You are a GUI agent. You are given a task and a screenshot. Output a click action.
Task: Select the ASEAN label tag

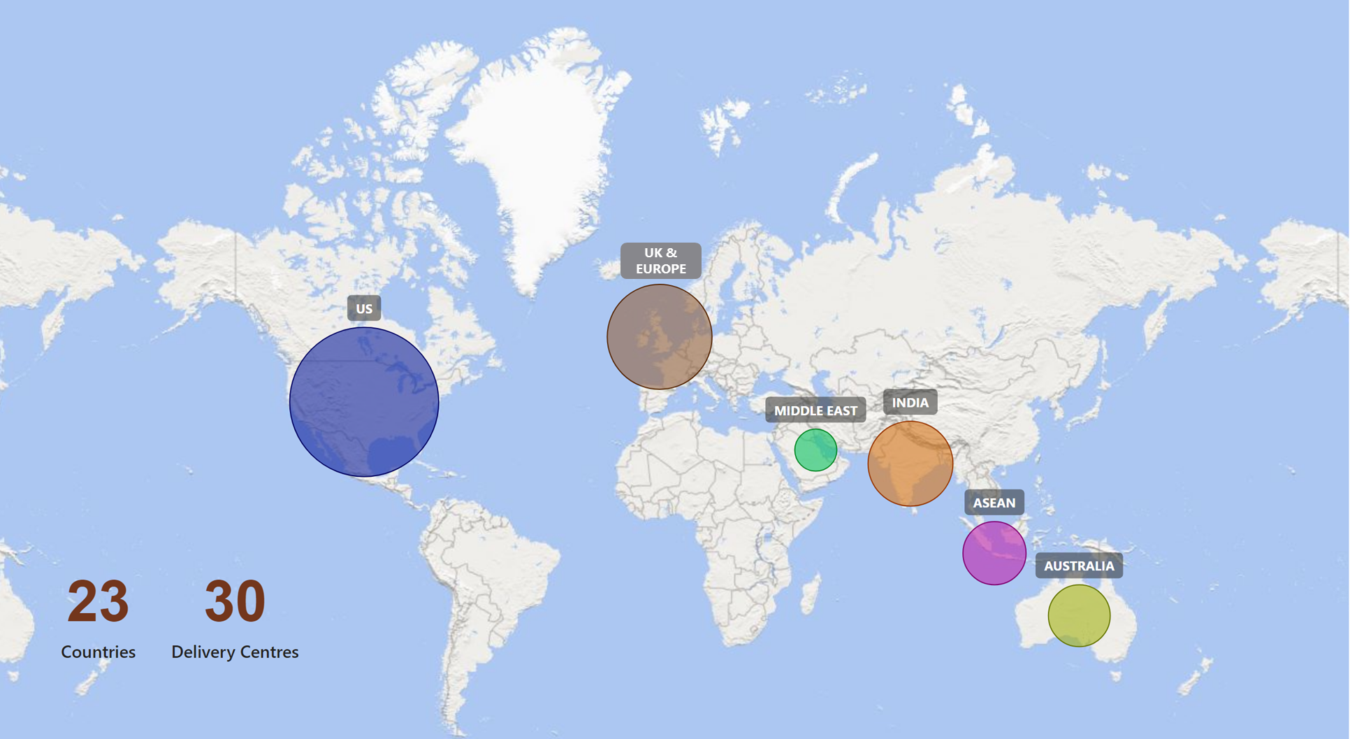[x=994, y=503]
